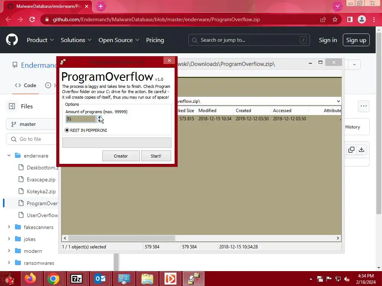Click the browser address bar URL
The height and width of the screenshot is (286, 382).
156,19
